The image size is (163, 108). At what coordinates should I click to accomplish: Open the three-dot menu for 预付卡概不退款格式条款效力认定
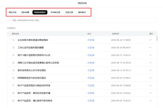[150, 55]
